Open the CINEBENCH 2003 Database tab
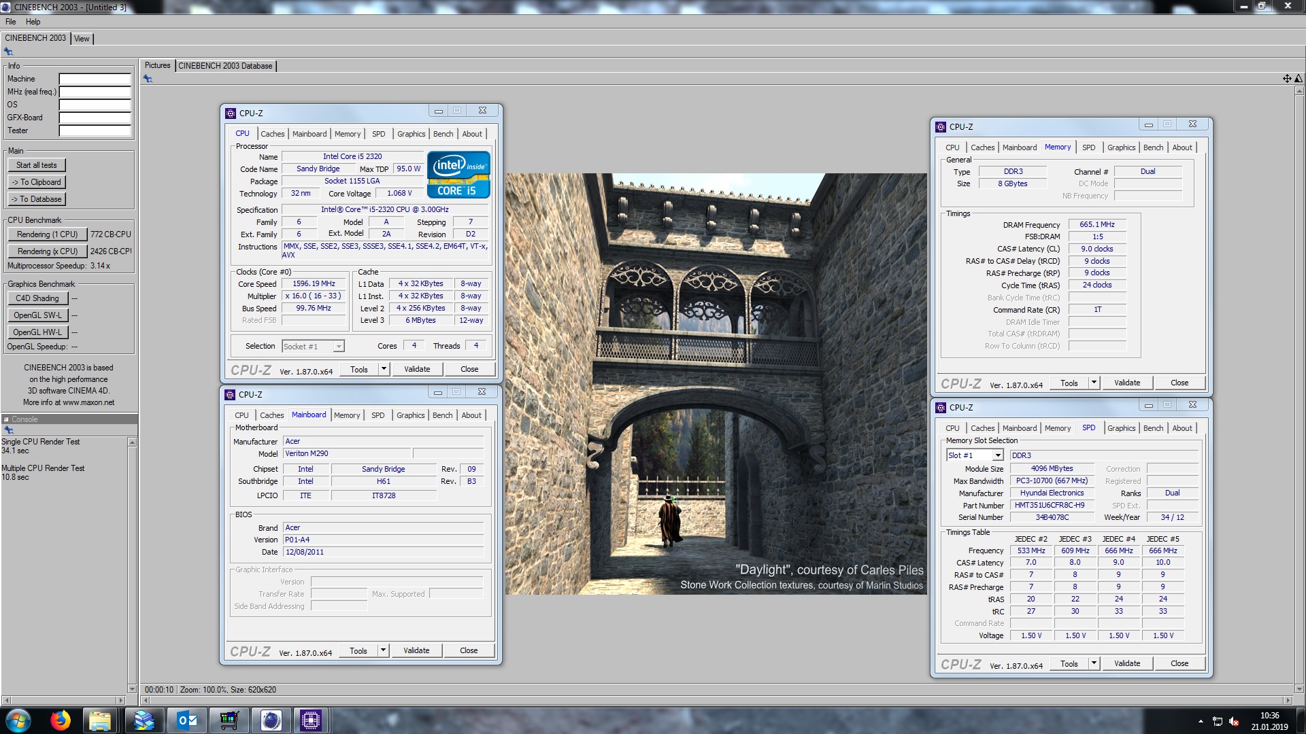1306x734 pixels. pyautogui.click(x=225, y=66)
